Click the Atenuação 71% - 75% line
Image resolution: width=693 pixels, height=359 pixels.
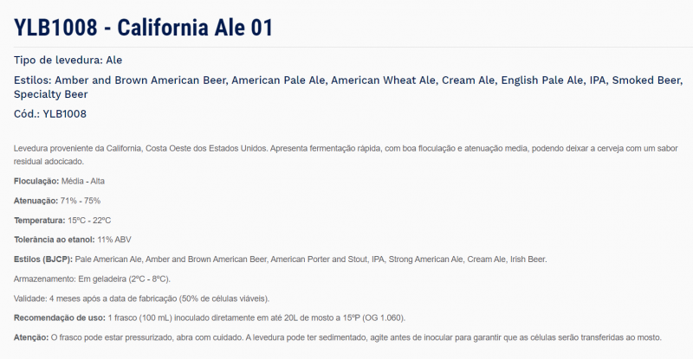coord(57,201)
